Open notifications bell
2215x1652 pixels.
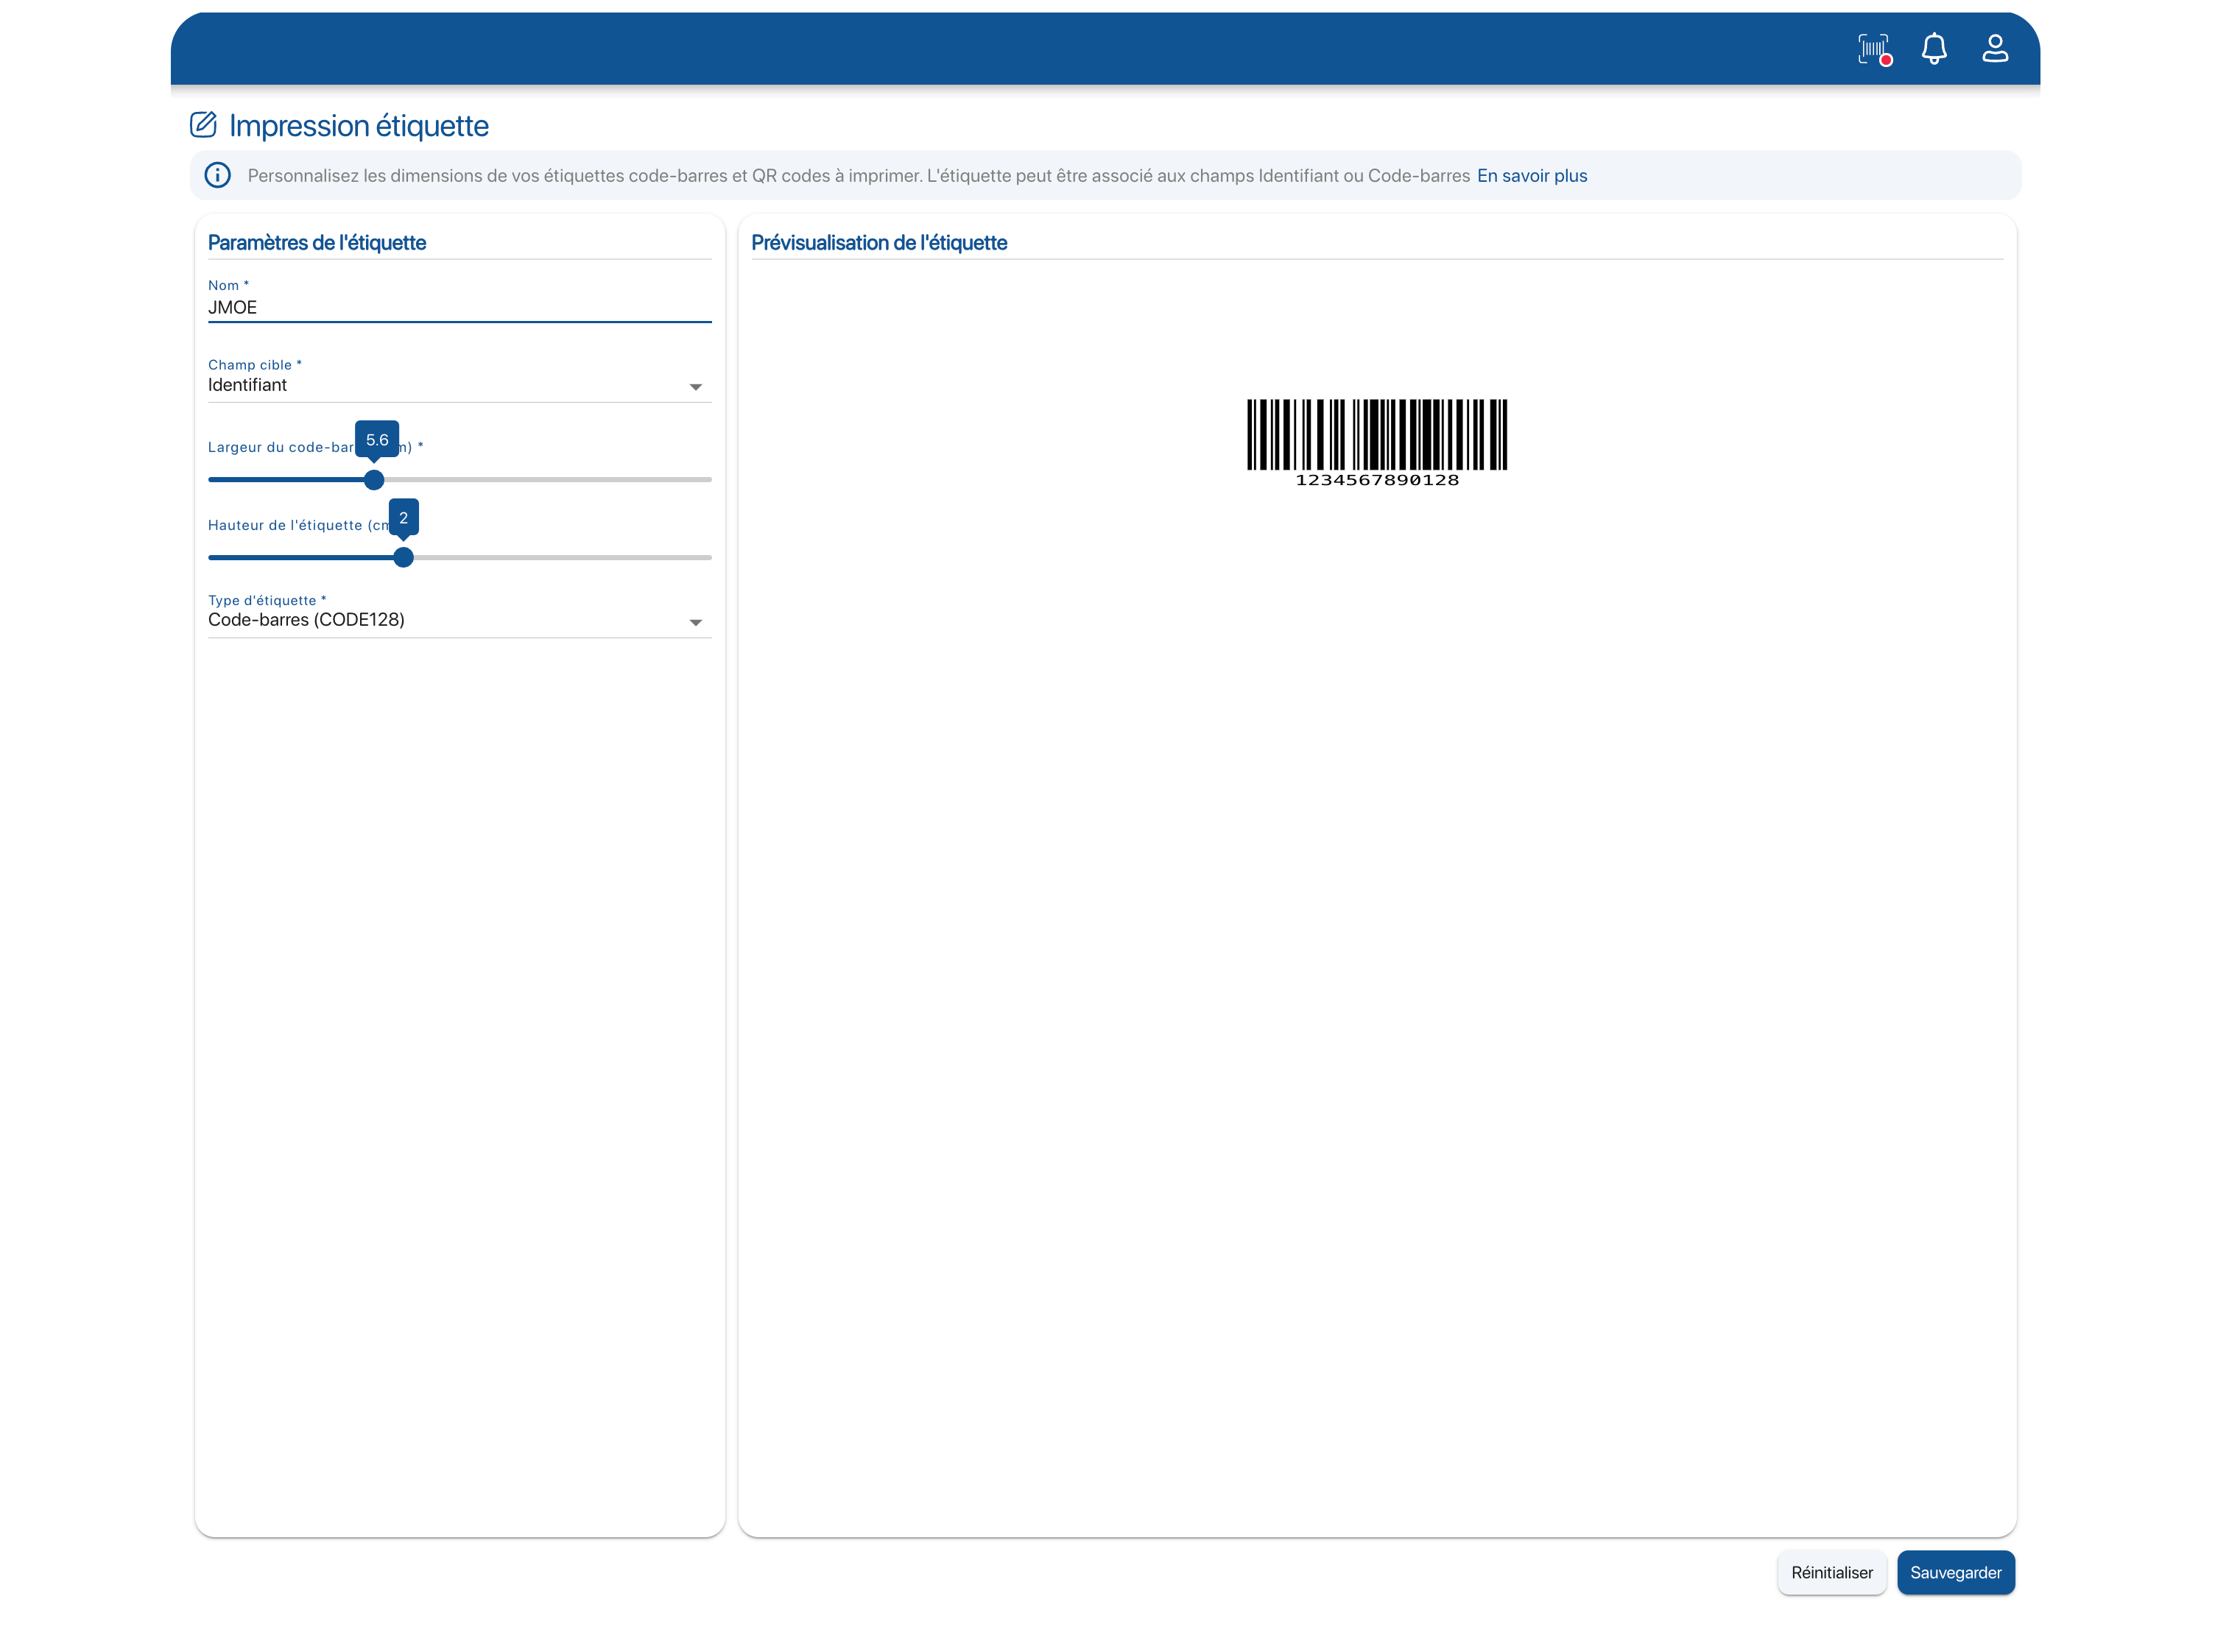[1934, 49]
